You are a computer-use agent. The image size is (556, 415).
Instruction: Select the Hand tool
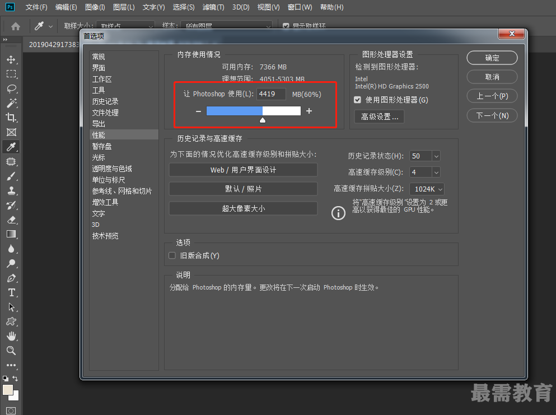click(11, 336)
